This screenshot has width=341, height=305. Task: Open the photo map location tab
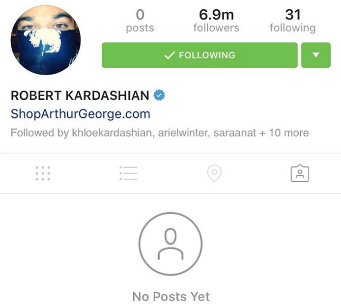[x=214, y=173]
